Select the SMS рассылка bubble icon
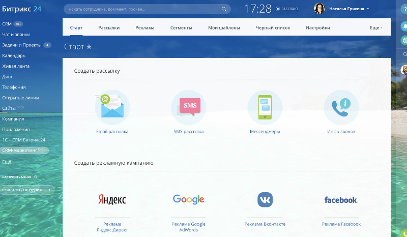Image resolution: width=407 pixels, height=237 pixels. (188, 107)
